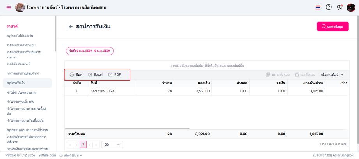359x159 pixels.
Task: Open the help question mark icon
Action: coord(329,7)
